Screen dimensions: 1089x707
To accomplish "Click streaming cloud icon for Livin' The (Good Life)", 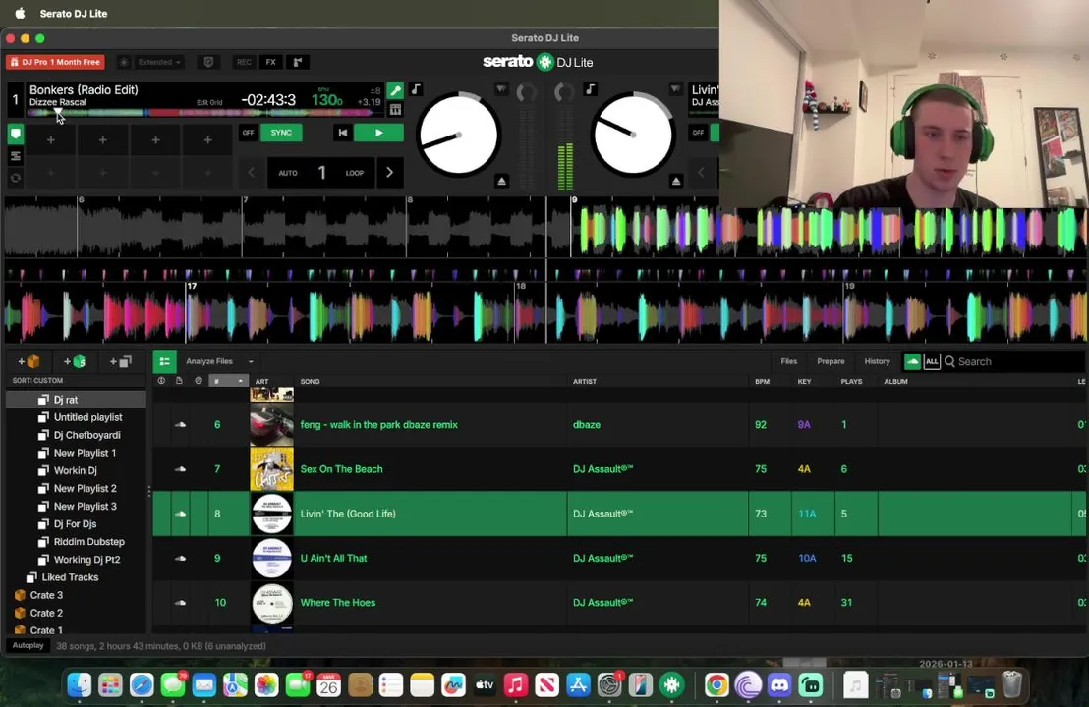I will tap(180, 514).
